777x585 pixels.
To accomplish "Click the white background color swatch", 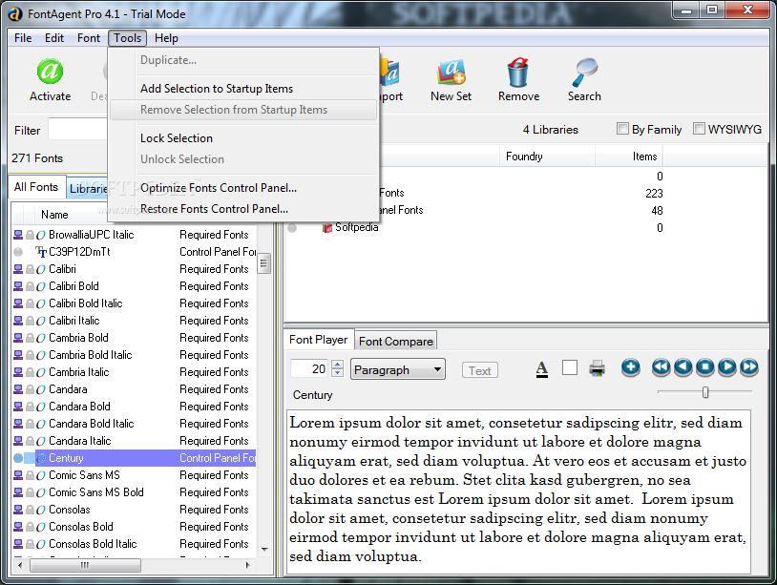I will pyautogui.click(x=570, y=368).
